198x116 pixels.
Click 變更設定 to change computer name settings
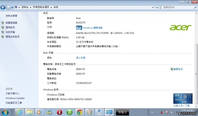coord(178,69)
